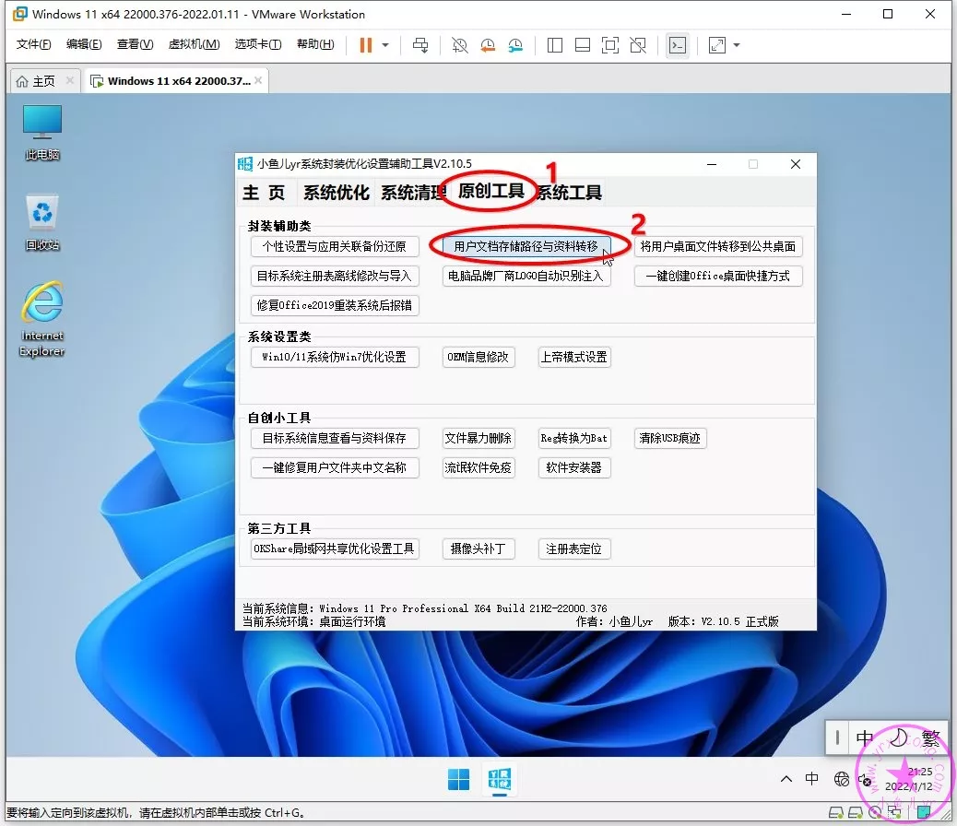The width and height of the screenshot is (957, 826).
Task: Enter VMware full screen mode icon
Action: 609,45
